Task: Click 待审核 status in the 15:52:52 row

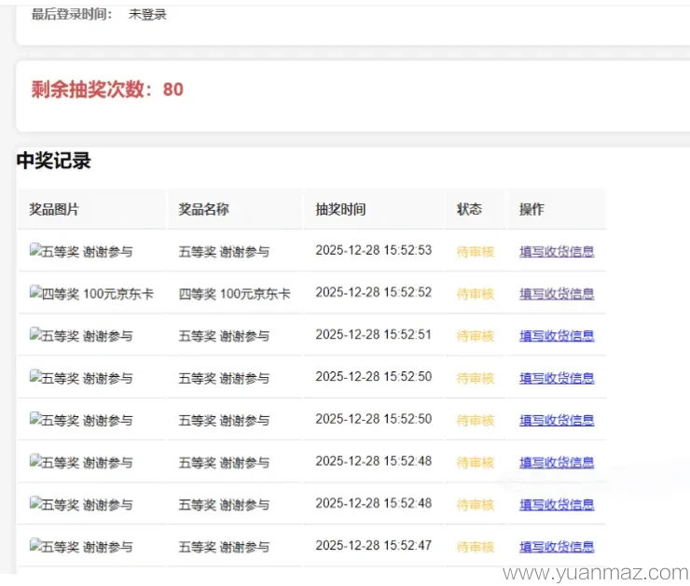Action: [x=476, y=294]
